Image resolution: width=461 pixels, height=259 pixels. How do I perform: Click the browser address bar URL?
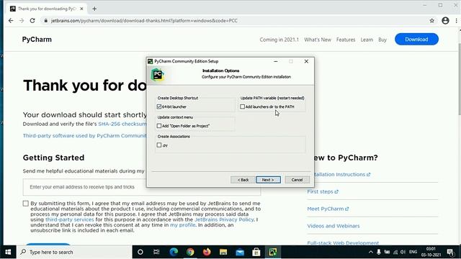pos(144,21)
